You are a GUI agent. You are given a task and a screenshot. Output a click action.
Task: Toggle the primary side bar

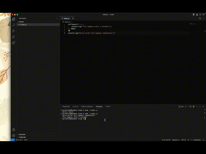click(x=194, y=14)
